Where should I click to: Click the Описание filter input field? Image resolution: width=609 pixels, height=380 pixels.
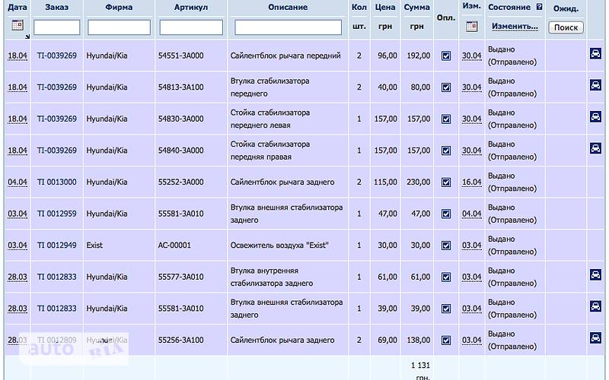[x=288, y=27]
